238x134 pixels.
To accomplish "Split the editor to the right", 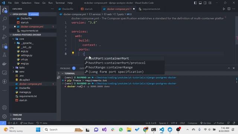I will tap(229, 9).
